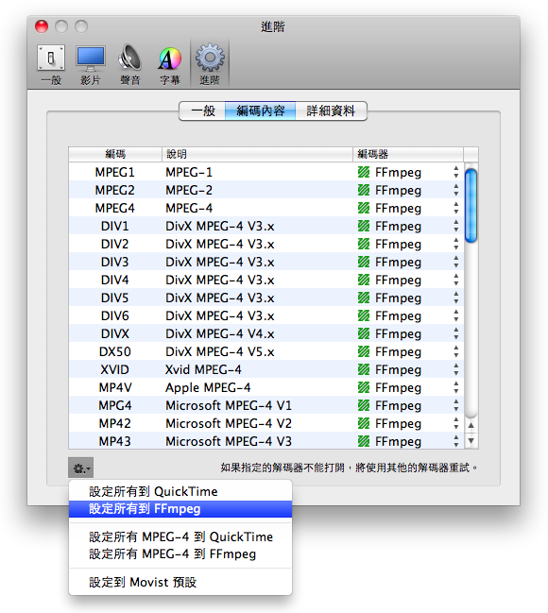Select the 進階 gear toolbar icon
Image resolution: width=548 pixels, height=613 pixels.
(210, 64)
